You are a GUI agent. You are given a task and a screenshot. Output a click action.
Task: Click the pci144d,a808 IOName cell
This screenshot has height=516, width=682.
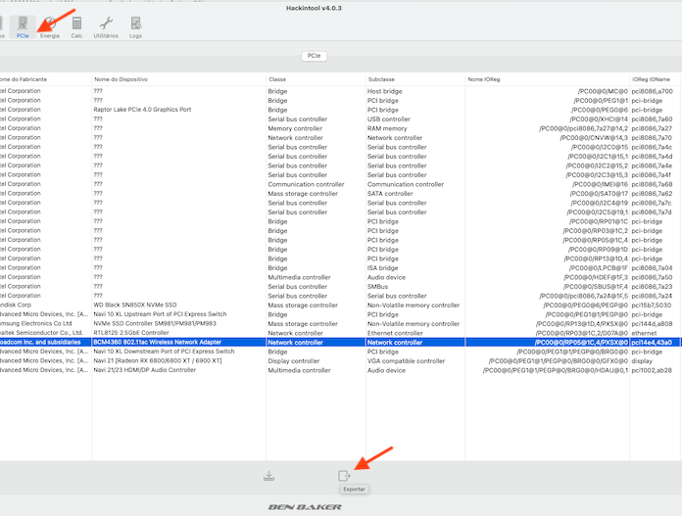(652, 324)
